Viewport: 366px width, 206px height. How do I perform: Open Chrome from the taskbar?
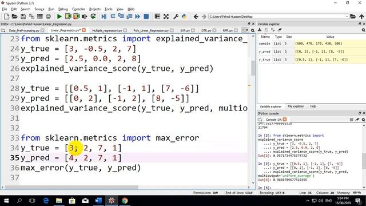[125, 201]
